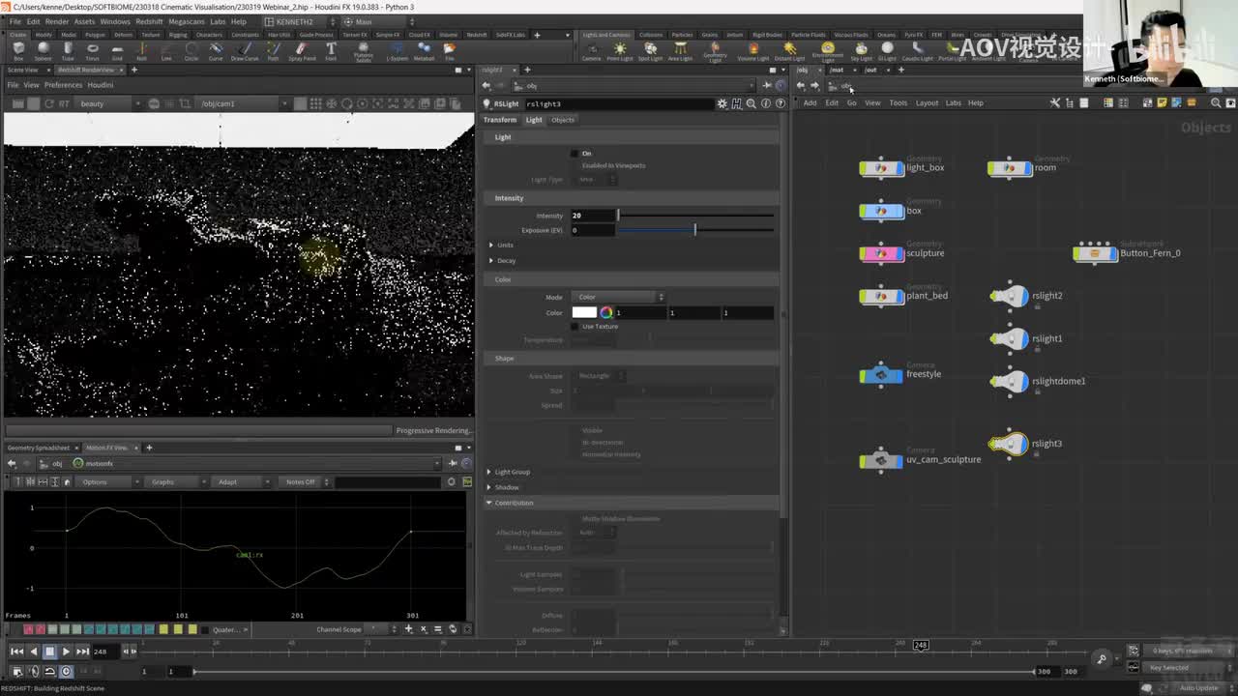1238x696 pixels.
Task: Select the Sphere shelf tool
Action: pyautogui.click(x=44, y=49)
